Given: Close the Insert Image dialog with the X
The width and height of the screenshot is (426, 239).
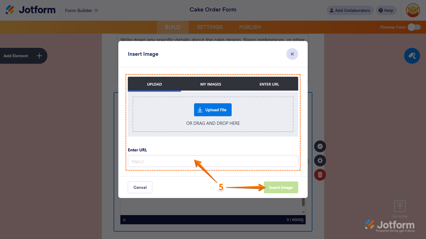Looking at the screenshot, I should (x=292, y=54).
